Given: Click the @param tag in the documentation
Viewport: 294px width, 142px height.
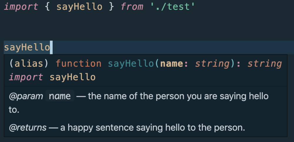Looking at the screenshot, I should 26,96.
